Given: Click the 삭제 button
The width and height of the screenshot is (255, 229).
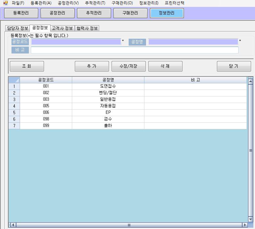Looking at the screenshot, I should 165,66.
